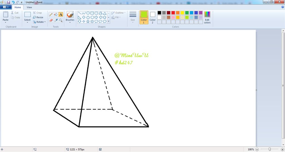The width and height of the screenshot is (285, 152).
Task: Open the Brushes dropdown arrow
Action: tap(70, 23)
